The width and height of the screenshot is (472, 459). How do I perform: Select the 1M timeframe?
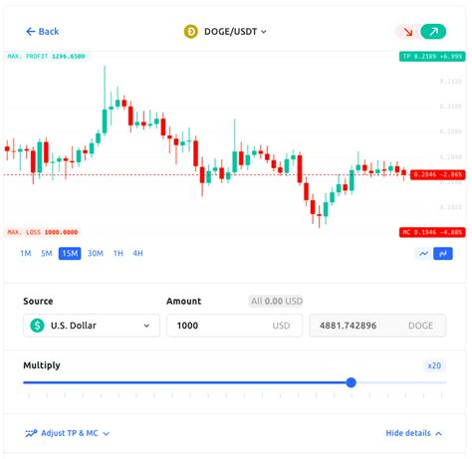[26, 254]
